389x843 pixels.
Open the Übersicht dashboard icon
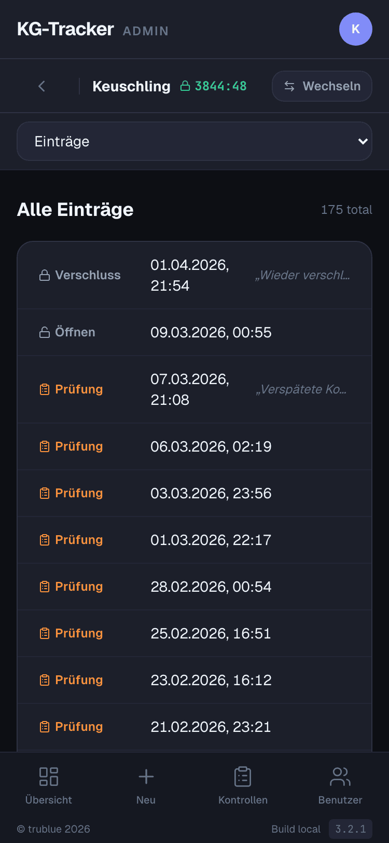point(49,777)
